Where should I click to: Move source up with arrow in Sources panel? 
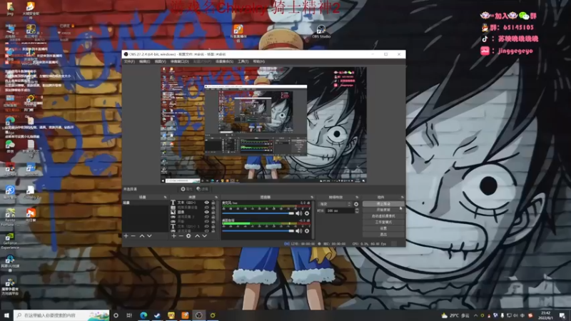point(198,236)
